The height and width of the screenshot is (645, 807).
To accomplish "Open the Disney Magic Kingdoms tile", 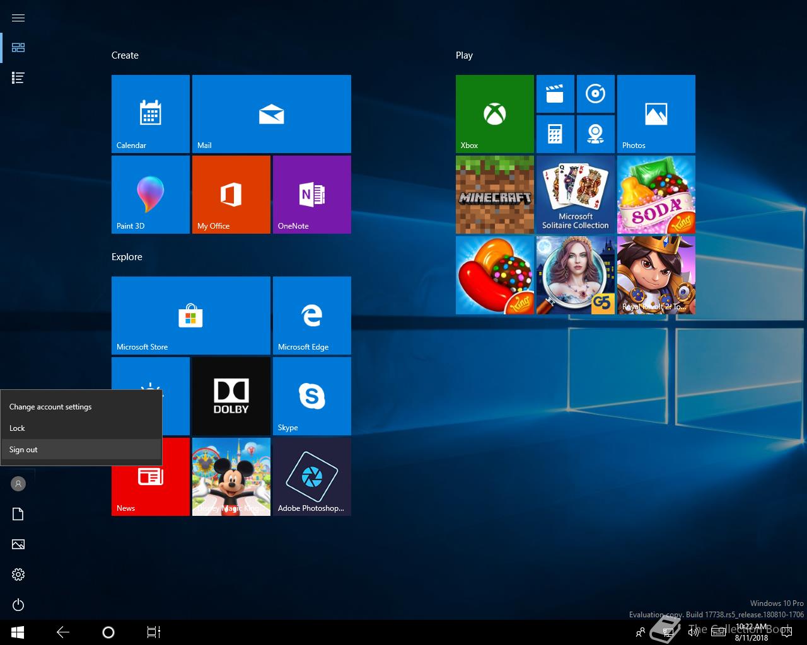I will click(x=231, y=477).
